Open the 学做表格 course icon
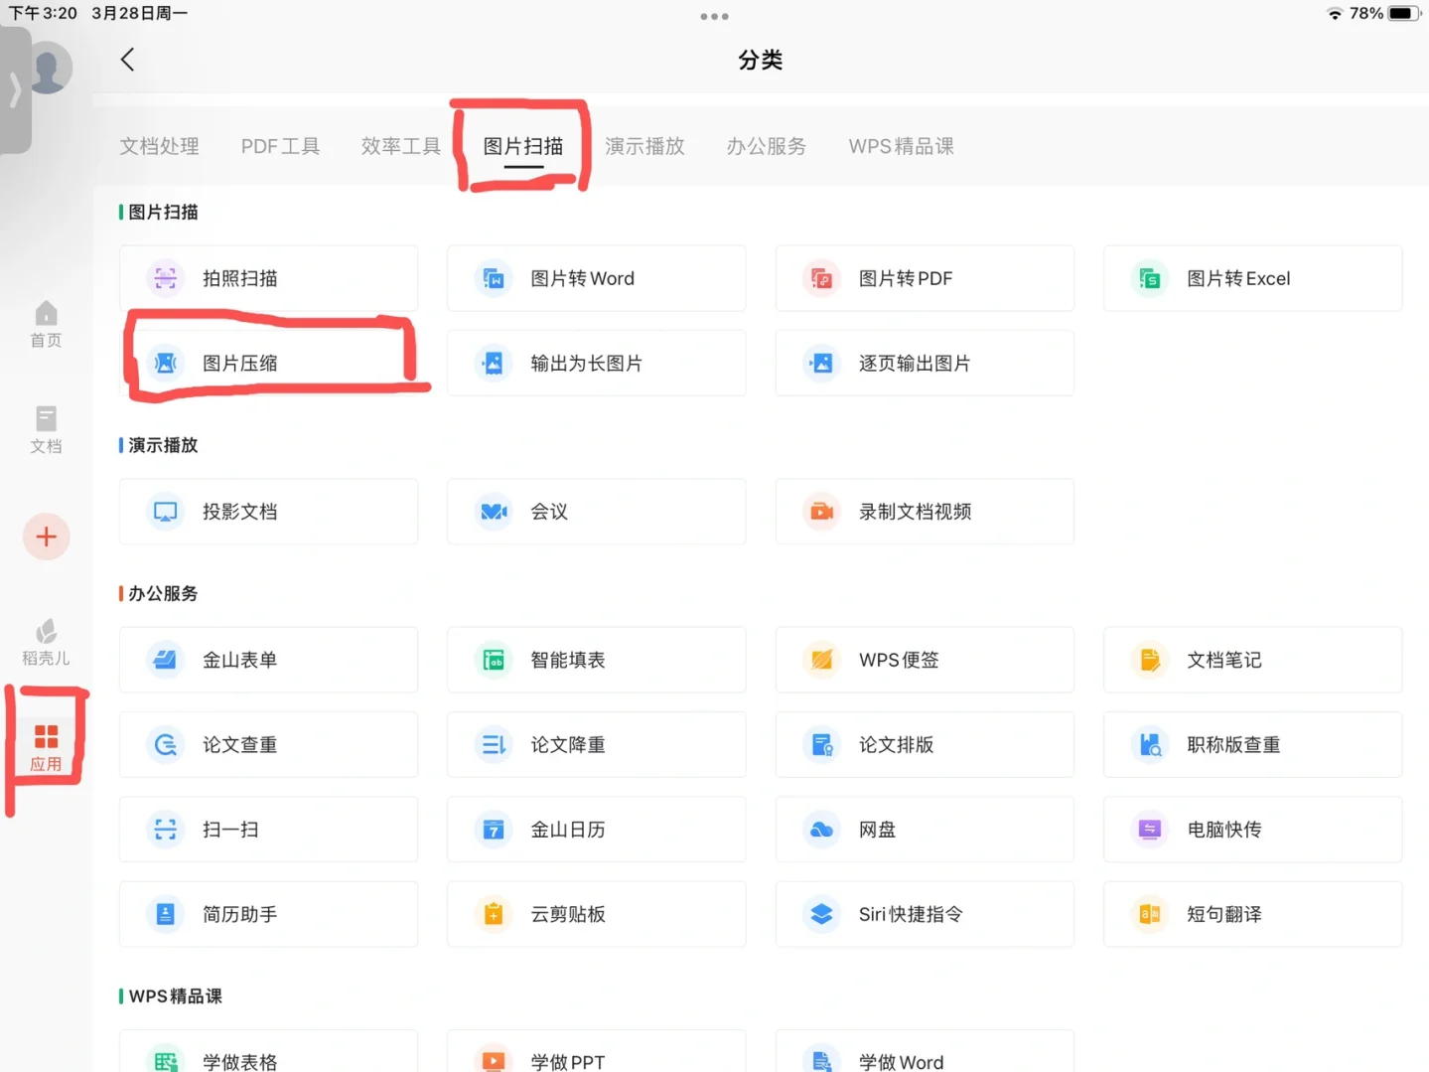Screen dimensions: 1429x1072 point(166,1059)
